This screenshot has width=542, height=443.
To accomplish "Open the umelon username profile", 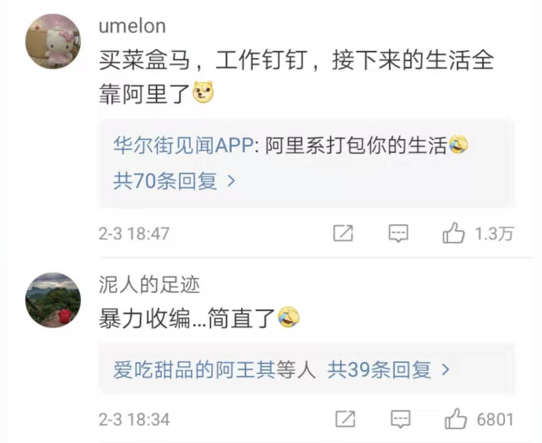I will (x=132, y=26).
